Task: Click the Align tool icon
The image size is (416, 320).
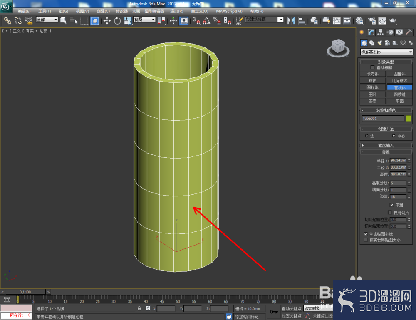Action: tap(301, 20)
